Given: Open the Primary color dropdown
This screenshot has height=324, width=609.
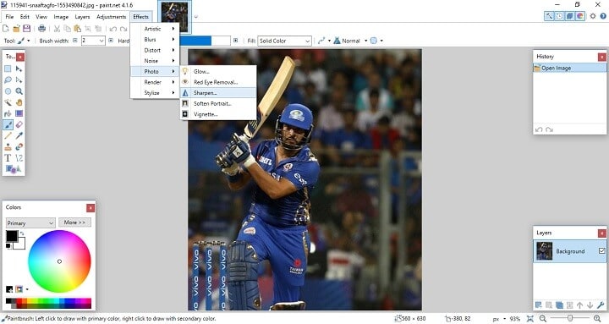Looking at the screenshot, I should tap(30, 223).
